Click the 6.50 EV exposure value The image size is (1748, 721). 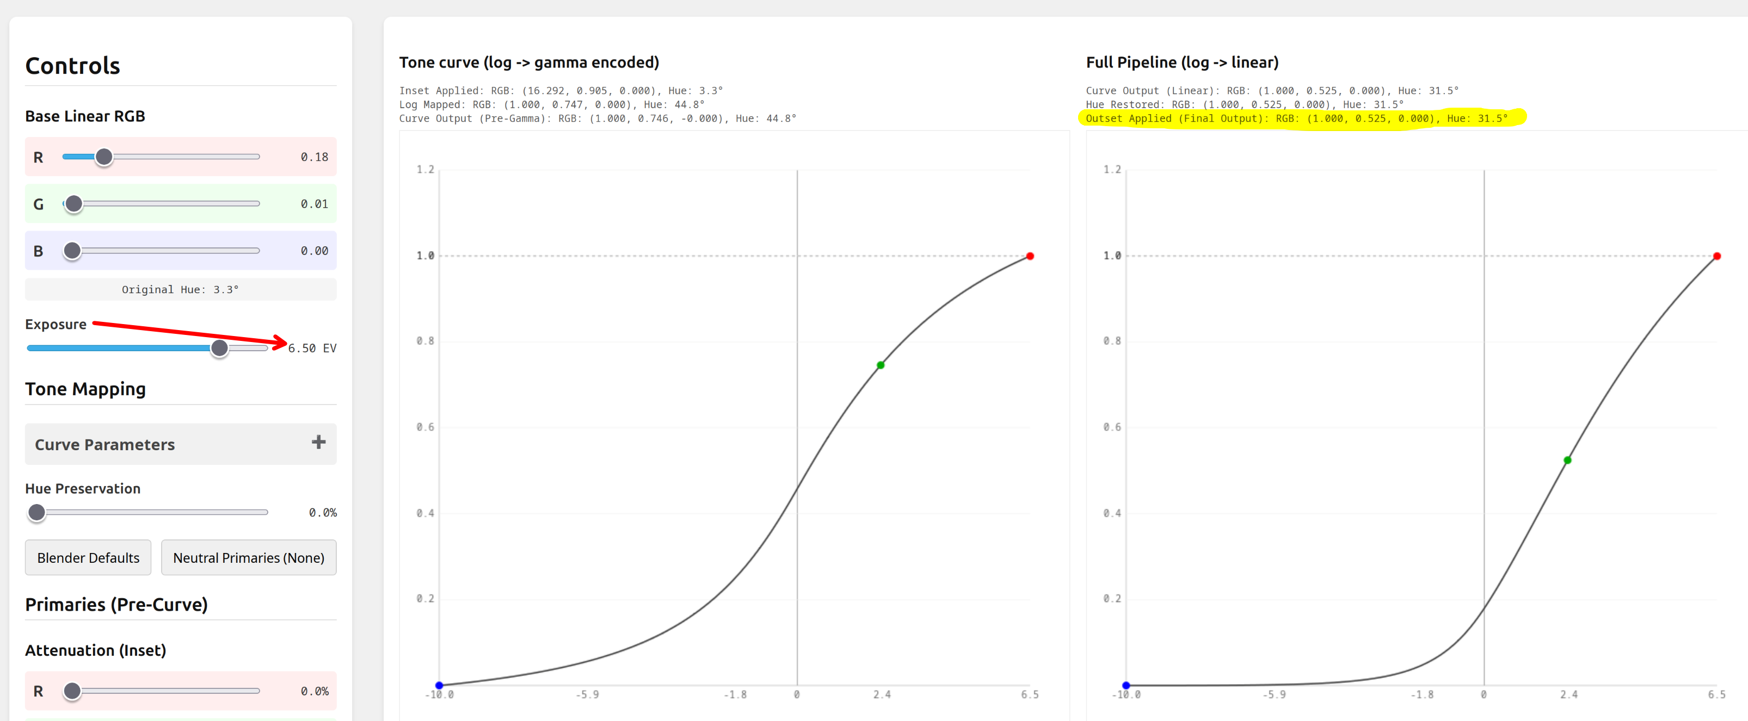pyautogui.click(x=312, y=348)
